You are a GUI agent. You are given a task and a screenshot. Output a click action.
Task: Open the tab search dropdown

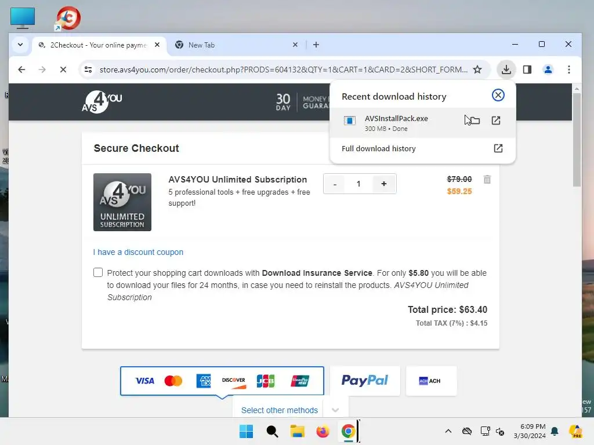[x=20, y=45]
